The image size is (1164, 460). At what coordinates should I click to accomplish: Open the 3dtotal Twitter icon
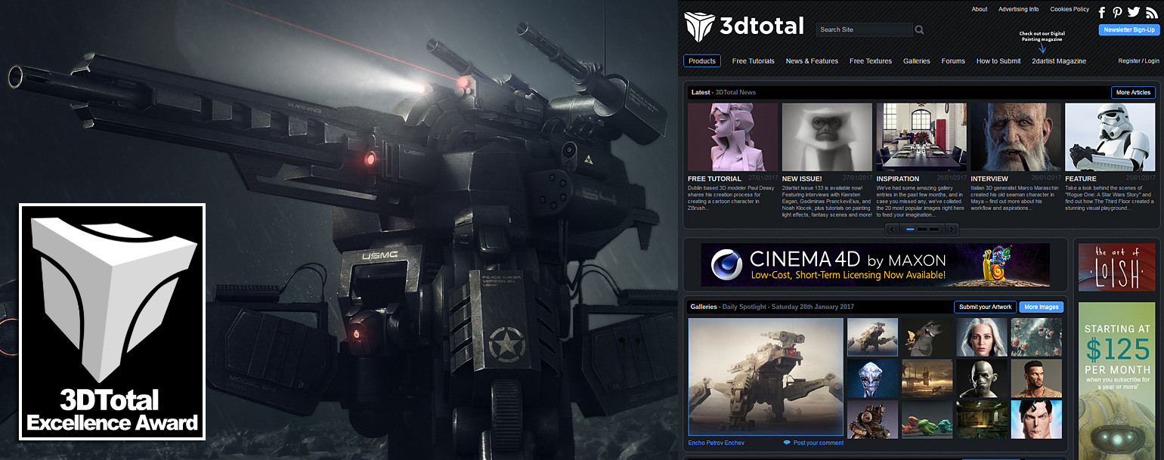pyautogui.click(x=1133, y=12)
